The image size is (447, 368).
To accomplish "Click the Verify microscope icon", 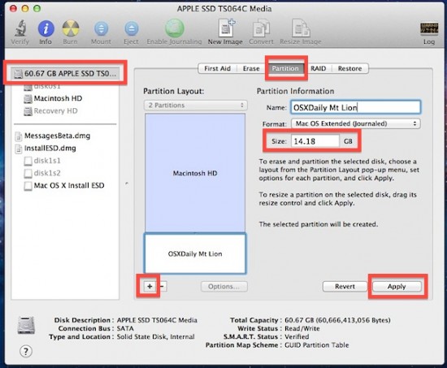I will click(20, 28).
